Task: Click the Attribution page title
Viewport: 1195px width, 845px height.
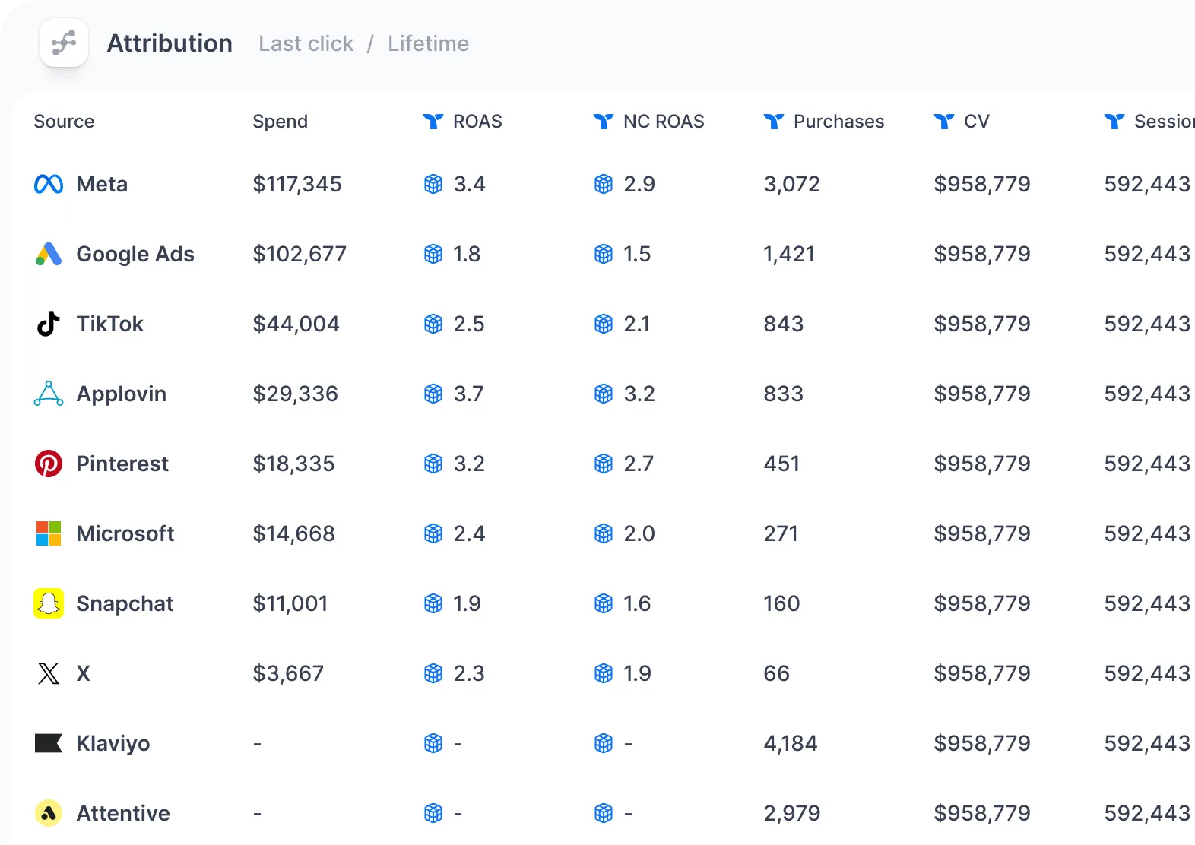Action: tap(170, 43)
